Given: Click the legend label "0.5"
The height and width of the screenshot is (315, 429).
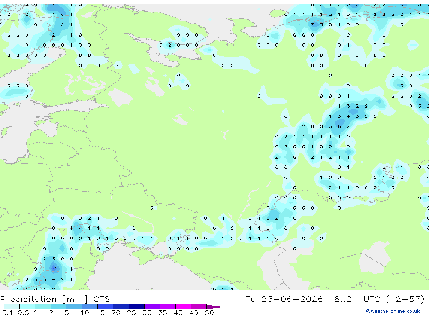Looking at the screenshot, I should [23, 312].
